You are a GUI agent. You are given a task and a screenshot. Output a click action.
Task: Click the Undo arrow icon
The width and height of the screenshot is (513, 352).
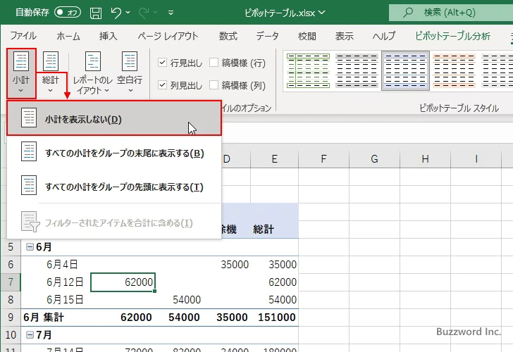click(x=116, y=13)
